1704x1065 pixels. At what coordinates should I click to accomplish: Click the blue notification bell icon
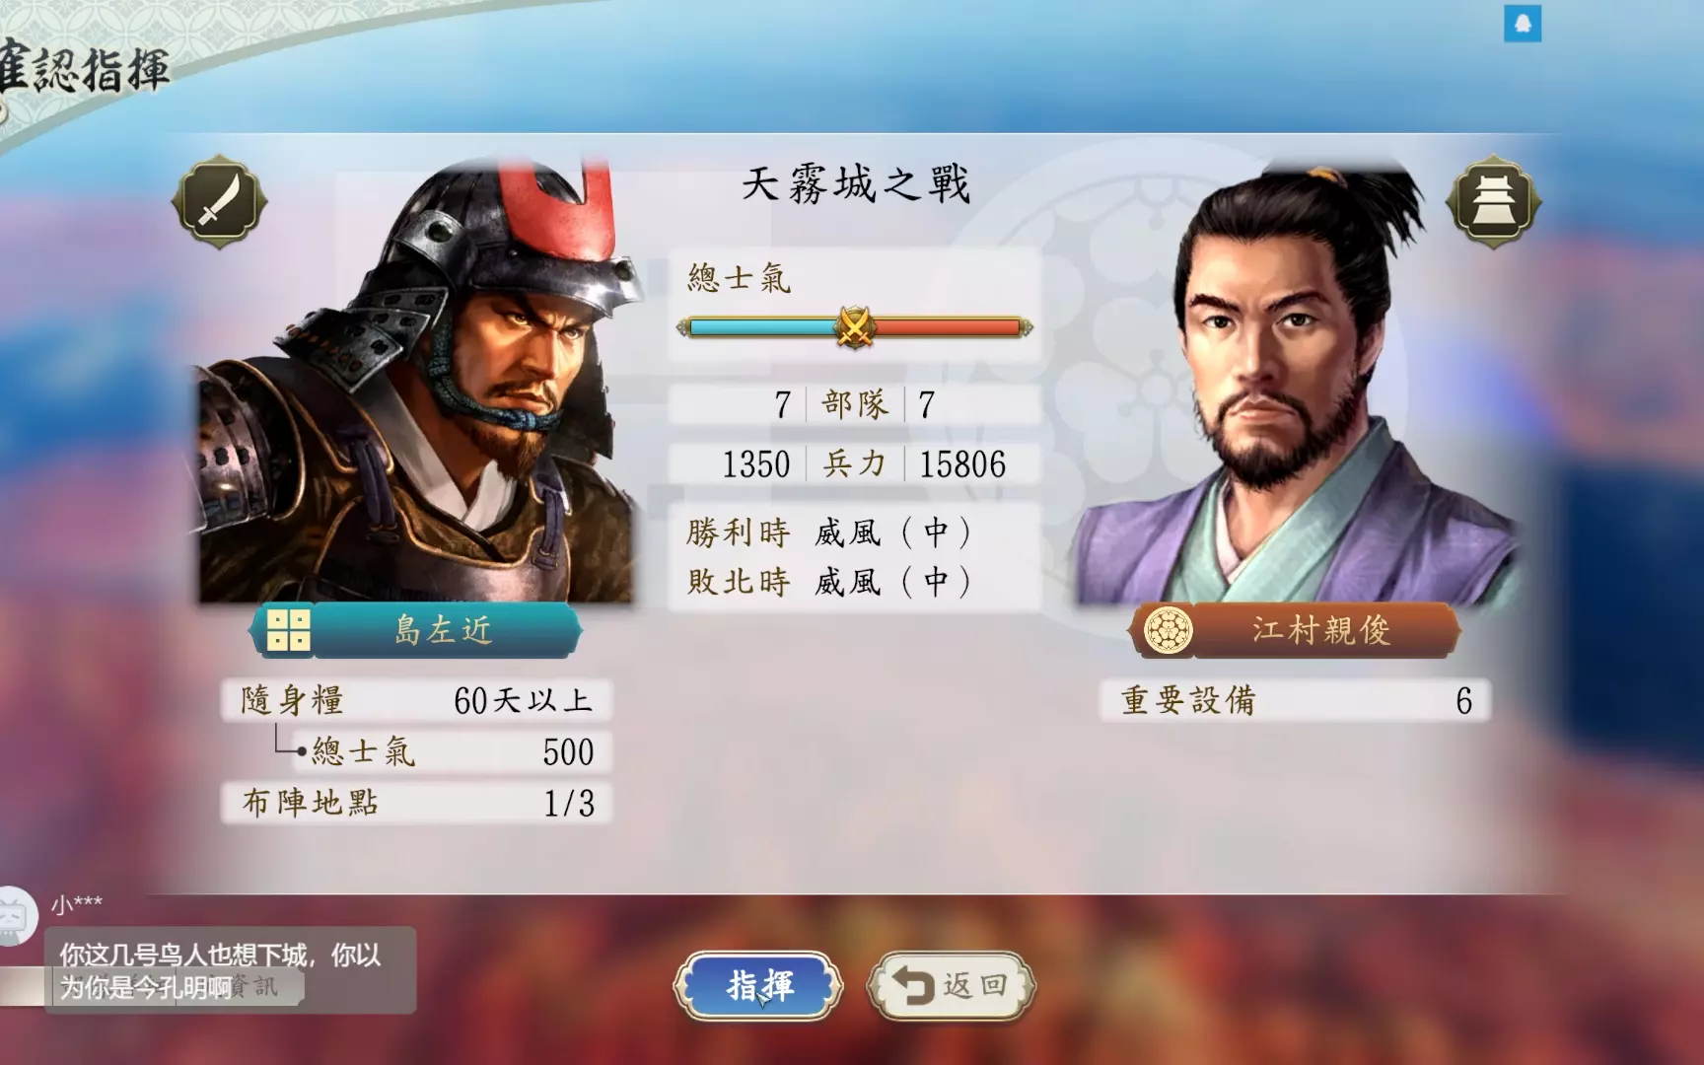click(1522, 24)
